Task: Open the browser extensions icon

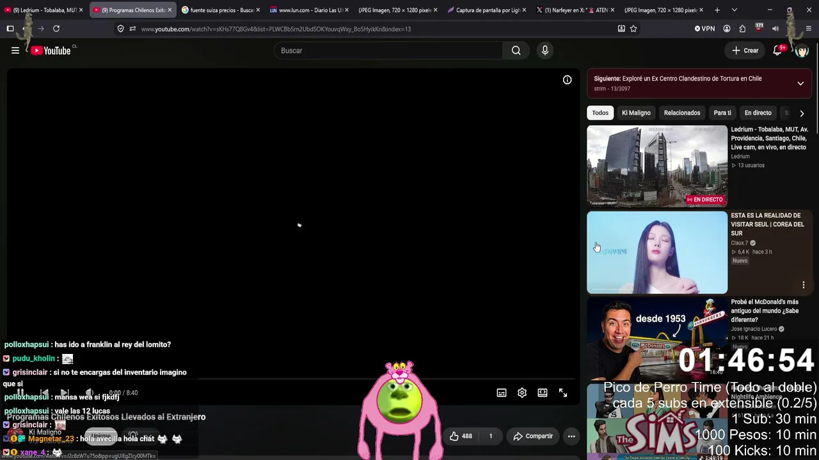Action: [742, 29]
